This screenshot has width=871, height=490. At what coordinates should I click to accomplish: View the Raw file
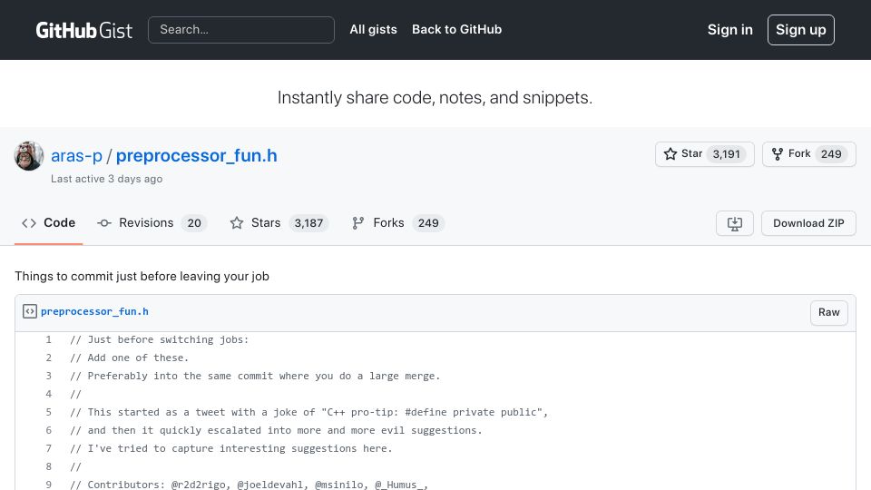(x=828, y=312)
